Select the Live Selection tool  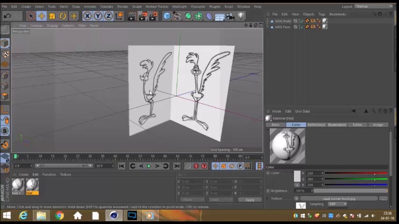(31, 16)
